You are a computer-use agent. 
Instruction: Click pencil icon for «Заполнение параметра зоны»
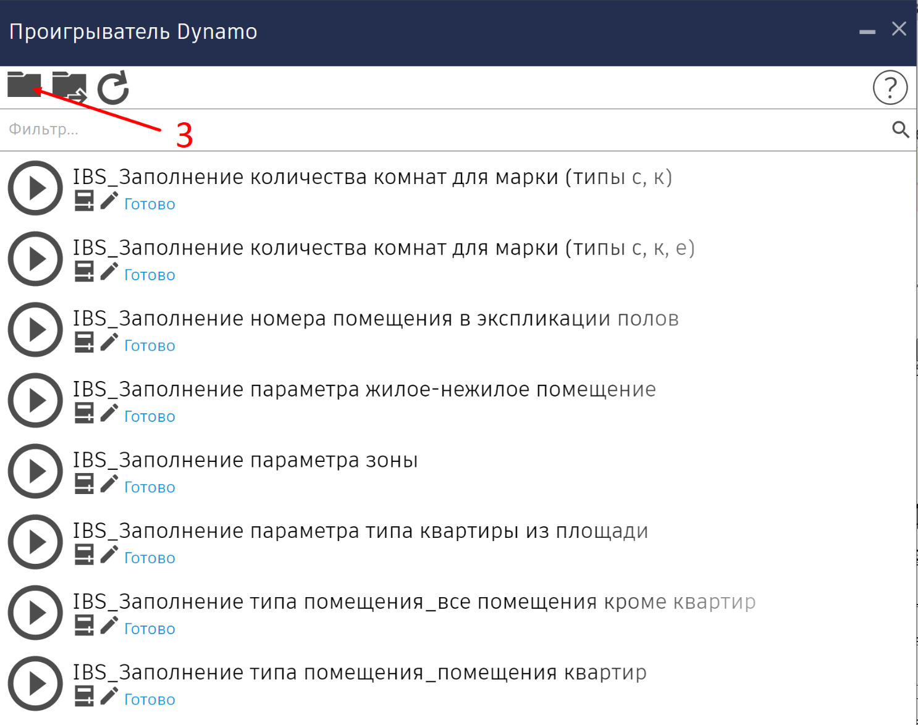click(x=109, y=483)
